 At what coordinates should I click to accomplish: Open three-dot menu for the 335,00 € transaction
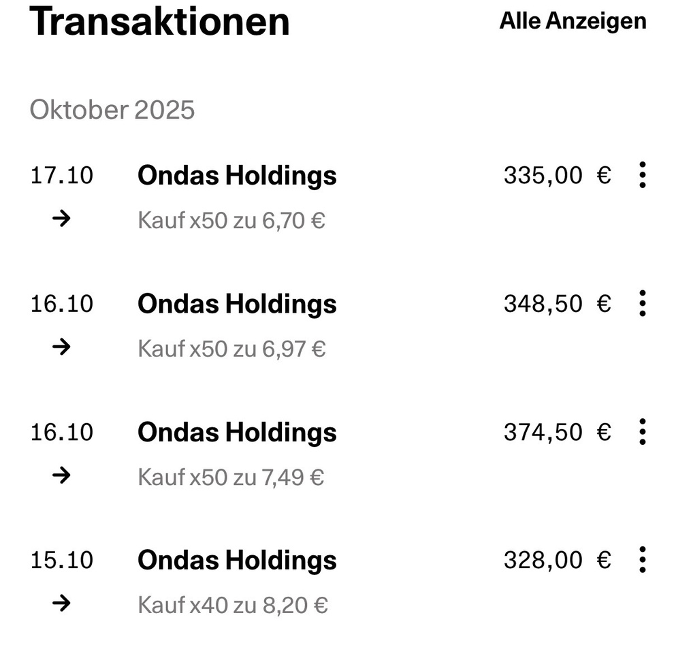tap(641, 176)
